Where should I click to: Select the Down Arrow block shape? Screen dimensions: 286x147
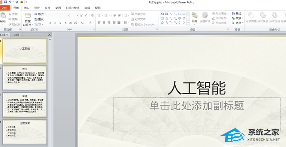pyautogui.click(x=184, y=18)
